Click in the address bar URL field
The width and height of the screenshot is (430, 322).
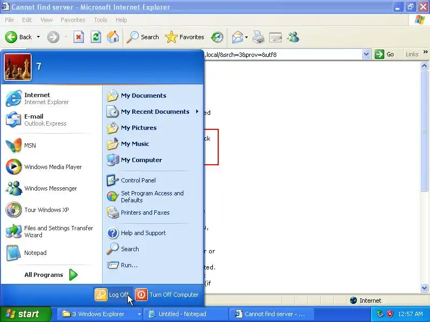[x=283, y=55]
